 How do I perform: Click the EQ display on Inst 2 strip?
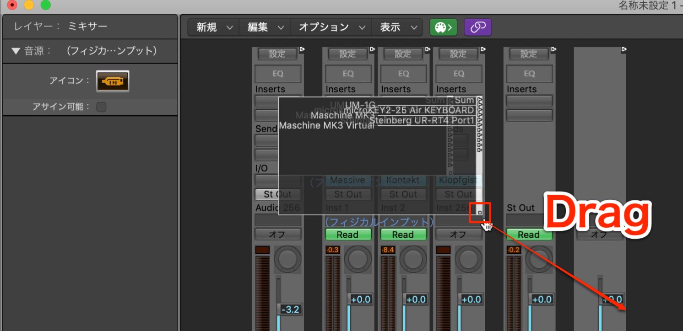(x=403, y=74)
